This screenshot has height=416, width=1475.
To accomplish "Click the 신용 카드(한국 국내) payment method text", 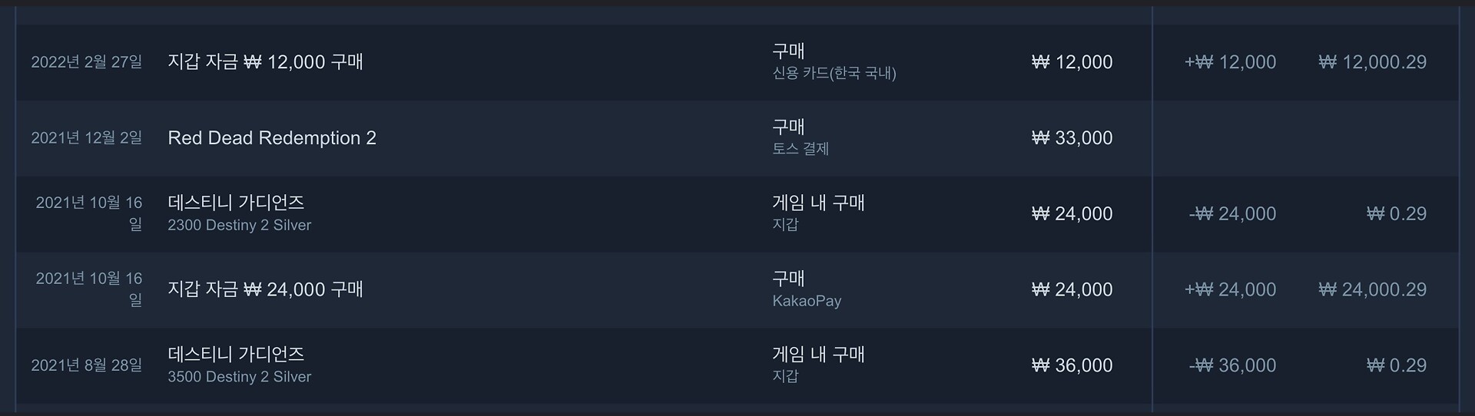I will point(834,74).
